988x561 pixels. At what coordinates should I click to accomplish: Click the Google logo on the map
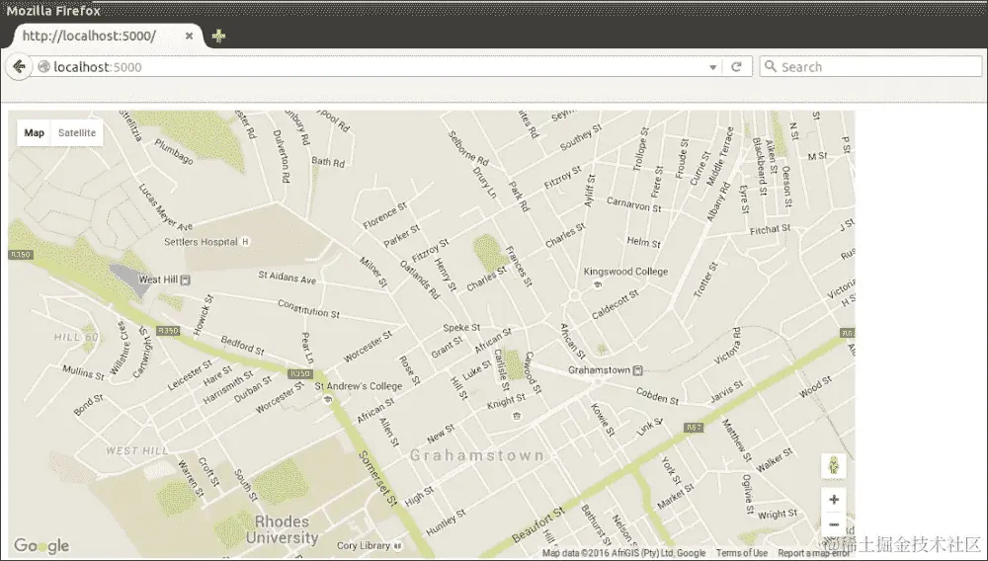(41, 545)
